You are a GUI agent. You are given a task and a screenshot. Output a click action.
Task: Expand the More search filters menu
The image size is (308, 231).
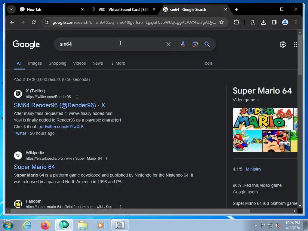click(x=118, y=63)
